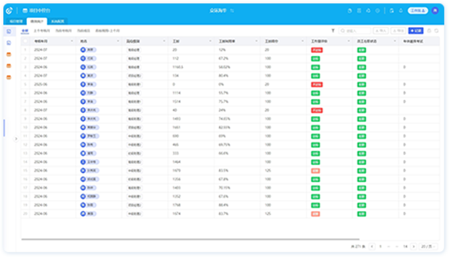The width and height of the screenshot is (449, 257).
Task: Jump to page 14 in pagination
Action: [405, 246]
